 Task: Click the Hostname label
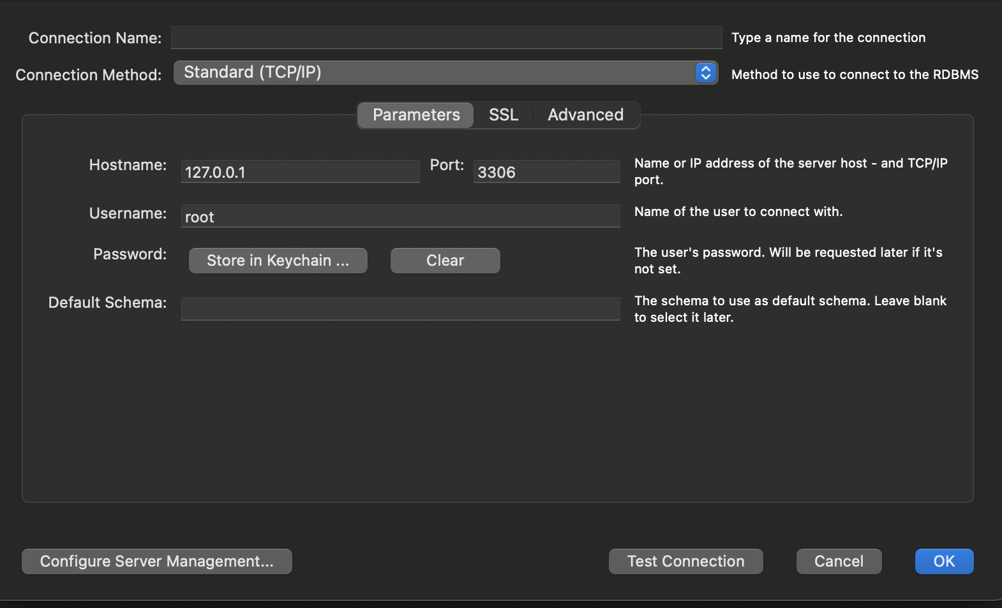pos(128,165)
